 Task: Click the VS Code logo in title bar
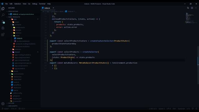click(2, 4)
